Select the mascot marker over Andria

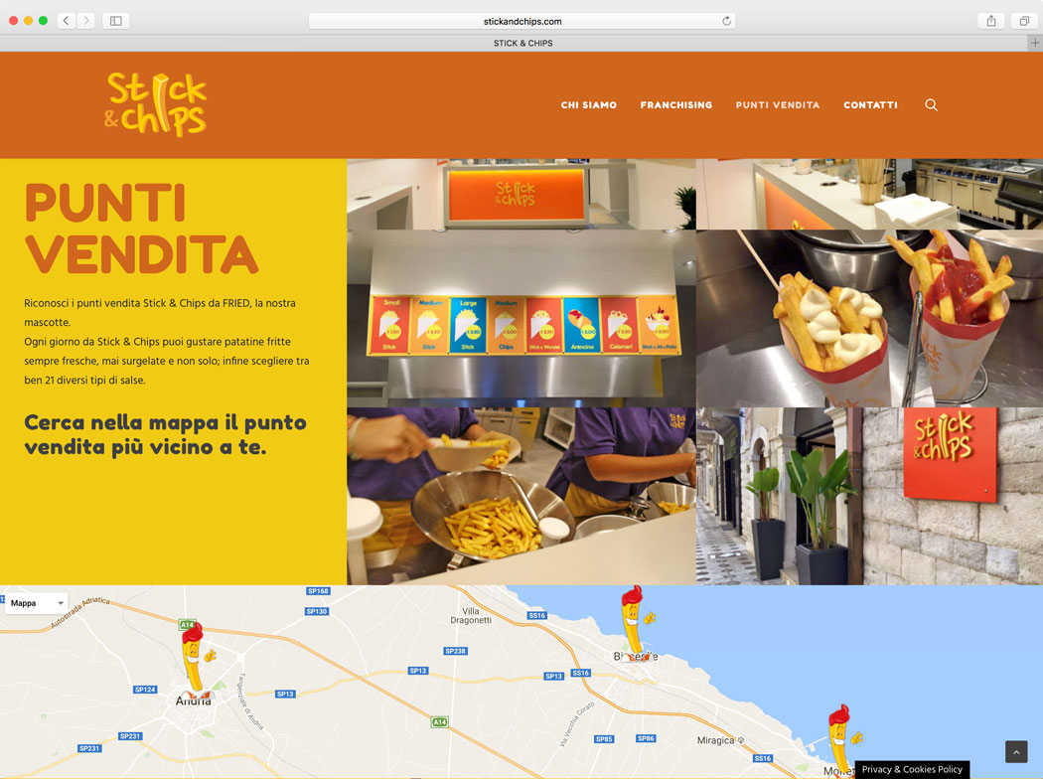point(197,661)
